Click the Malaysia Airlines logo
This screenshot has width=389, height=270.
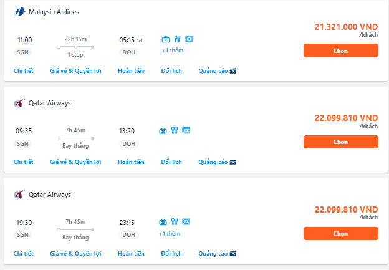tap(19, 12)
